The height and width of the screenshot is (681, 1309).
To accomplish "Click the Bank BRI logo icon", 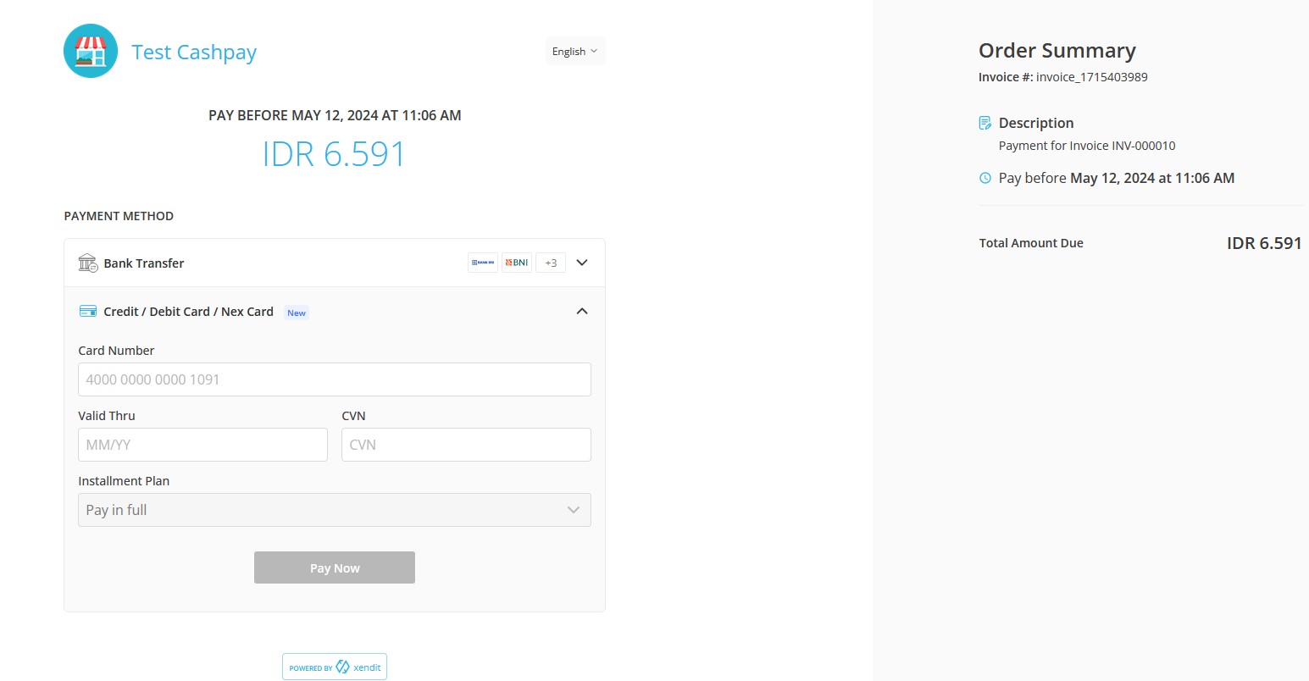I will pos(483,262).
